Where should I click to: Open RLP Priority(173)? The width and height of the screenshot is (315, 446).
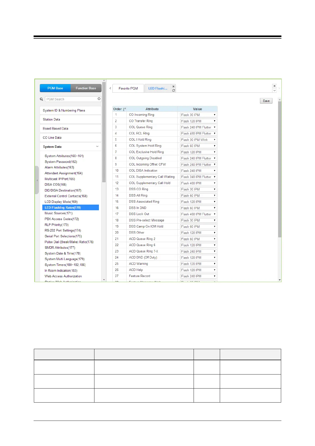click(57, 225)
